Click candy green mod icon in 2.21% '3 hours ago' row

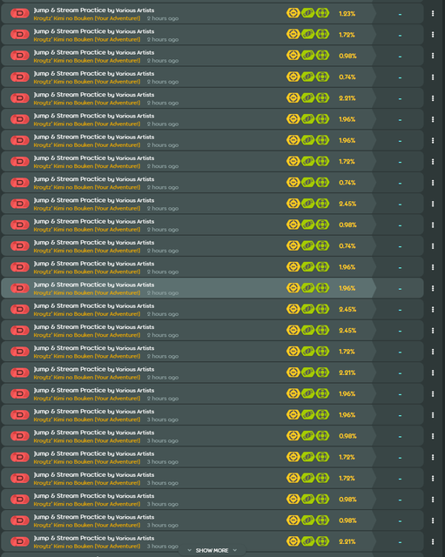coord(307,541)
